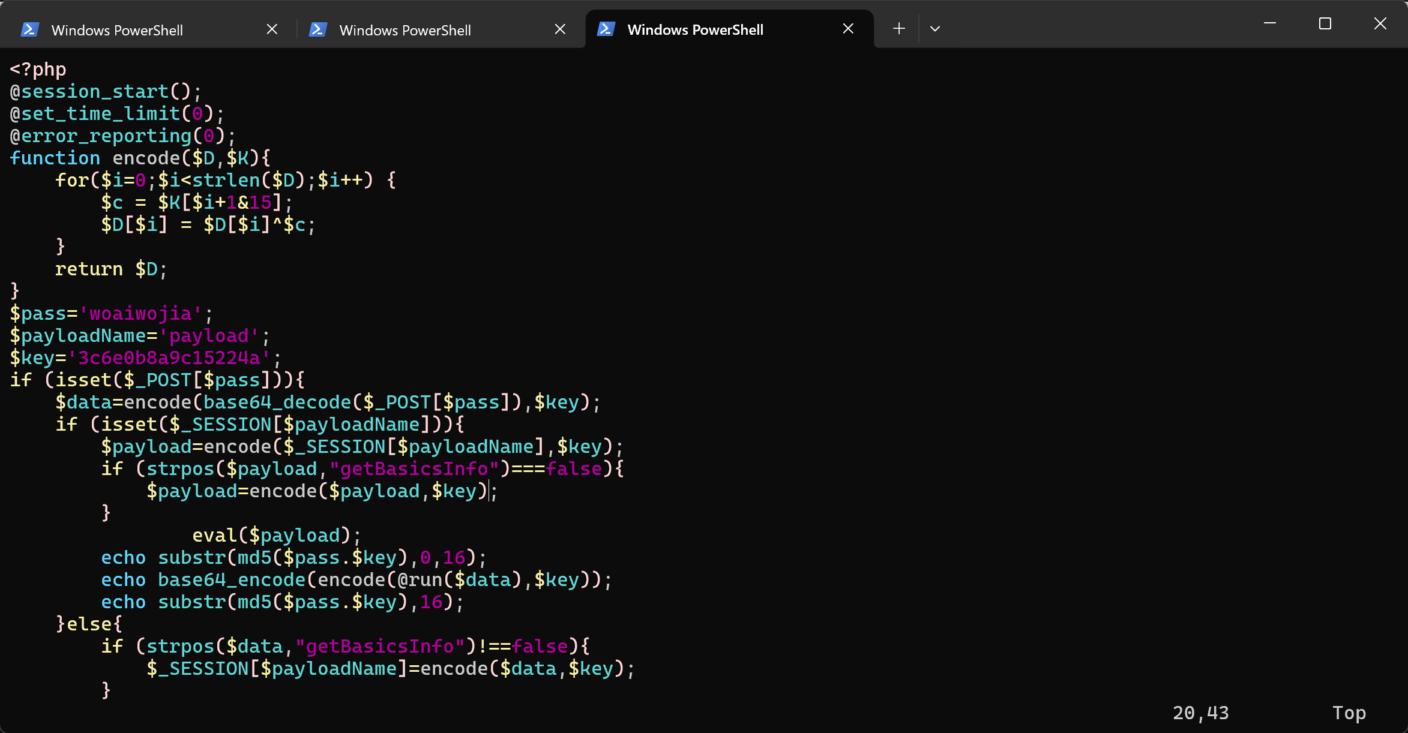Click the second tab's PowerShell icon
The width and height of the screenshot is (1408, 733).
318,29
